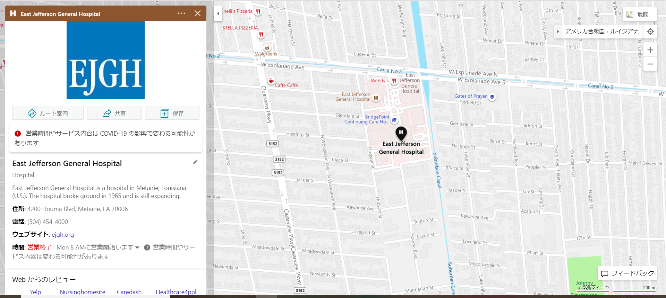This screenshot has width=666, height=298.
Task: Click the Walgreens map marker
Action: (x=267, y=47)
